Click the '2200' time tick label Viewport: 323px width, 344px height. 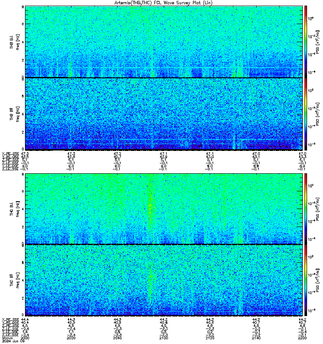tap(302, 338)
